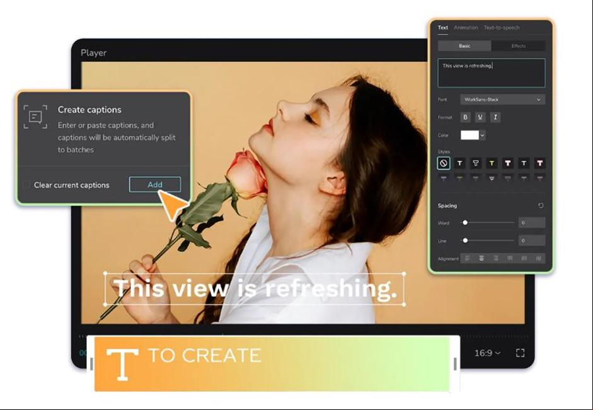593x410 pixels.
Task: Click the Line spacing slider handle
Action: (465, 241)
